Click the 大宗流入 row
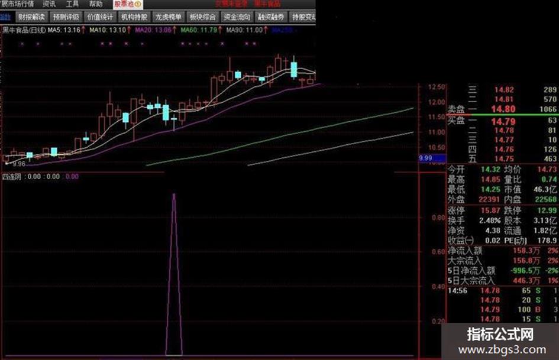 [503, 261]
